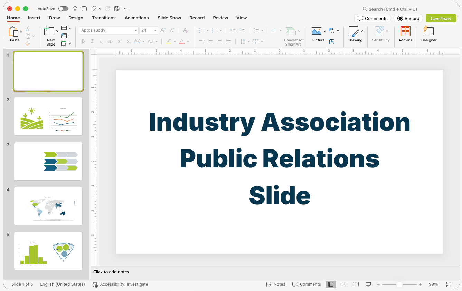Screen dimensions: 462x291
Task: Toggle Italic formatting
Action: click(92, 41)
